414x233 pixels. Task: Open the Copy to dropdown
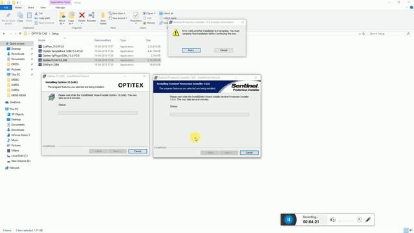point(71,18)
